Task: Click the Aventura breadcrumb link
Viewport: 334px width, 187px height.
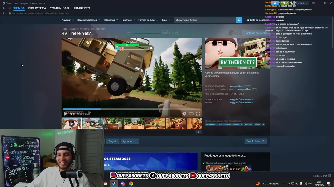Action: (x=84, y=29)
